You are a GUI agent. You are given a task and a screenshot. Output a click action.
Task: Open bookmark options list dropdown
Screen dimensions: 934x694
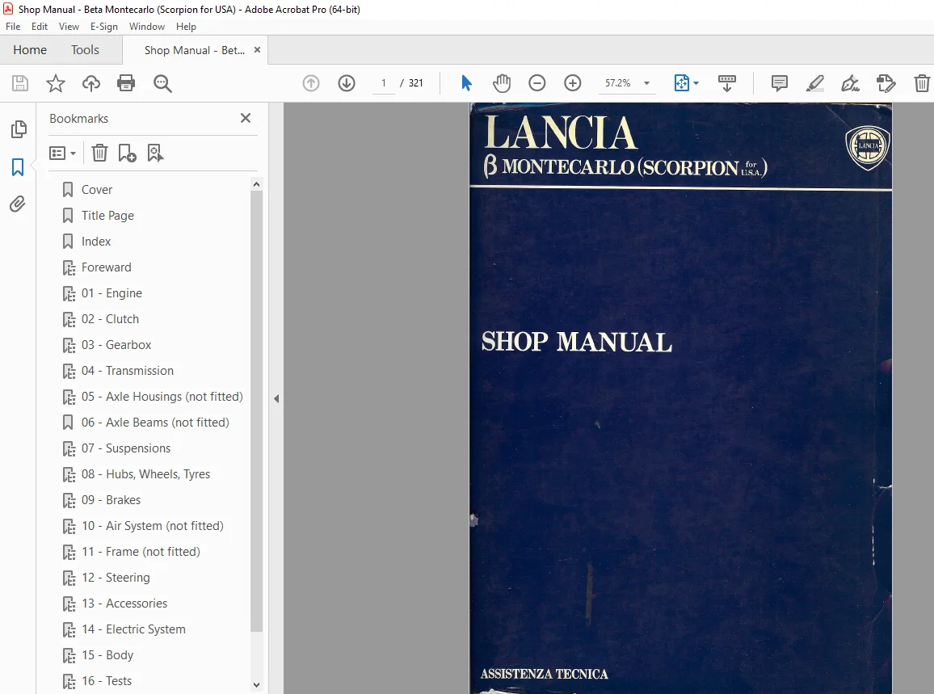(62, 153)
